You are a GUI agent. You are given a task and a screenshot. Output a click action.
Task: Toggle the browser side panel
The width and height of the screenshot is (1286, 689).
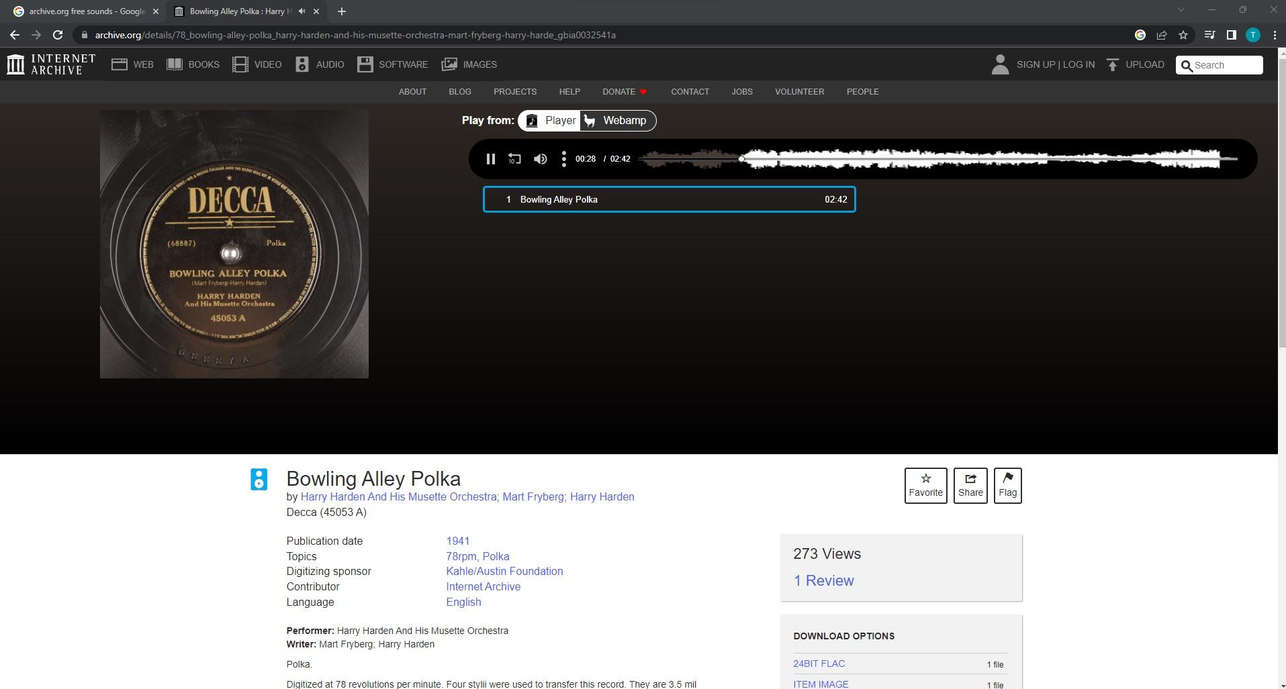point(1231,35)
